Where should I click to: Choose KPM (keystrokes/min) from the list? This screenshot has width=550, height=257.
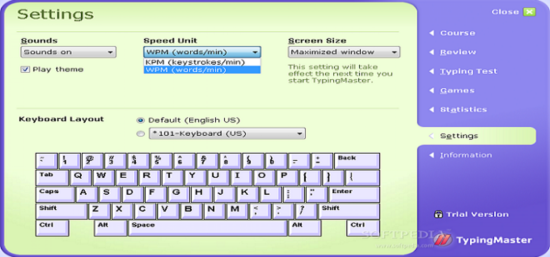click(193, 61)
